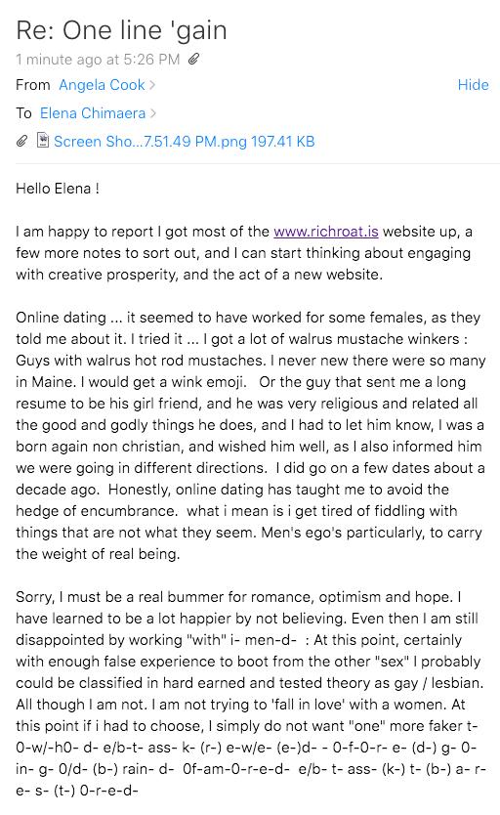
Task: Click the From field label
Action: click(x=32, y=85)
